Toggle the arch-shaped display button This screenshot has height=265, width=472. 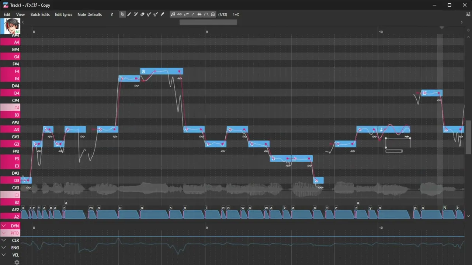coord(213,14)
